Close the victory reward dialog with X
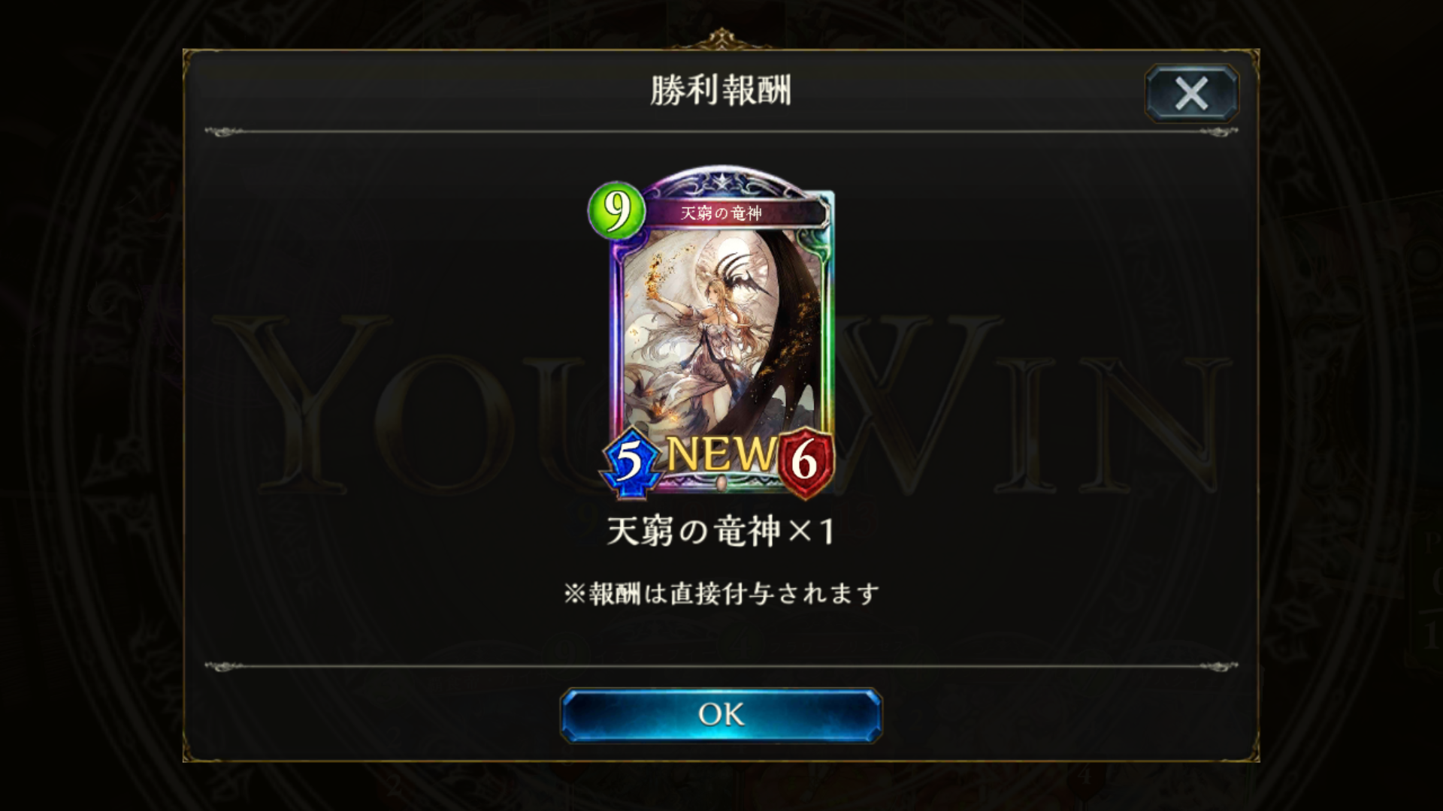Viewport: 1443px width, 811px height. (1191, 94)
